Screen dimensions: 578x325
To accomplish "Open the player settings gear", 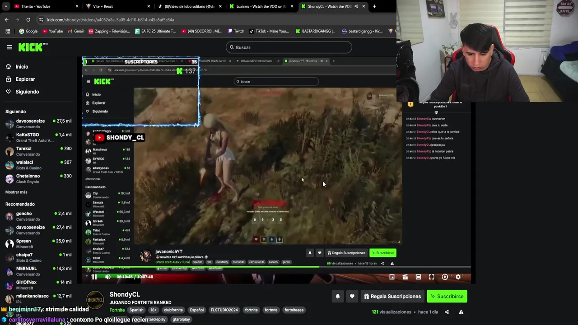I will point(458,277).
